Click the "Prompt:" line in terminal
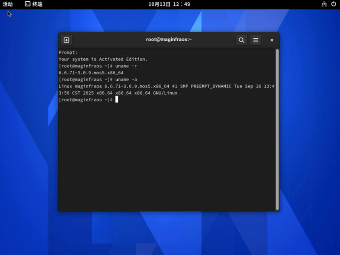 (x=68, y=52)
